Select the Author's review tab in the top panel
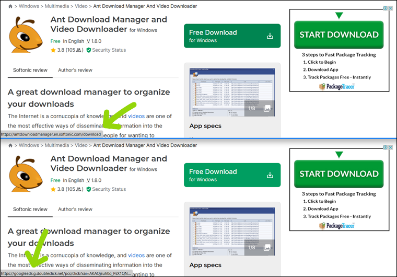The width and height of the screenshot is (397, 277). 75,70
